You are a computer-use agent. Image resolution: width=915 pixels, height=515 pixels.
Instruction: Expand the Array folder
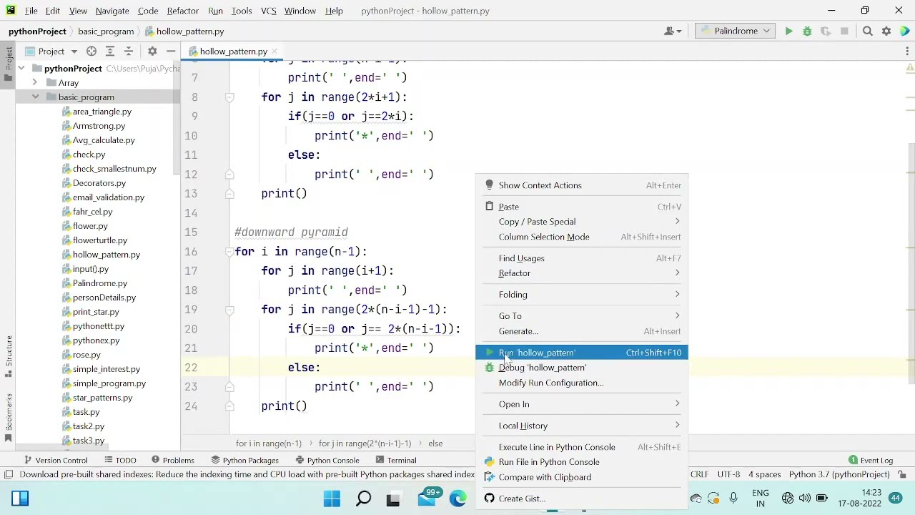34,83
